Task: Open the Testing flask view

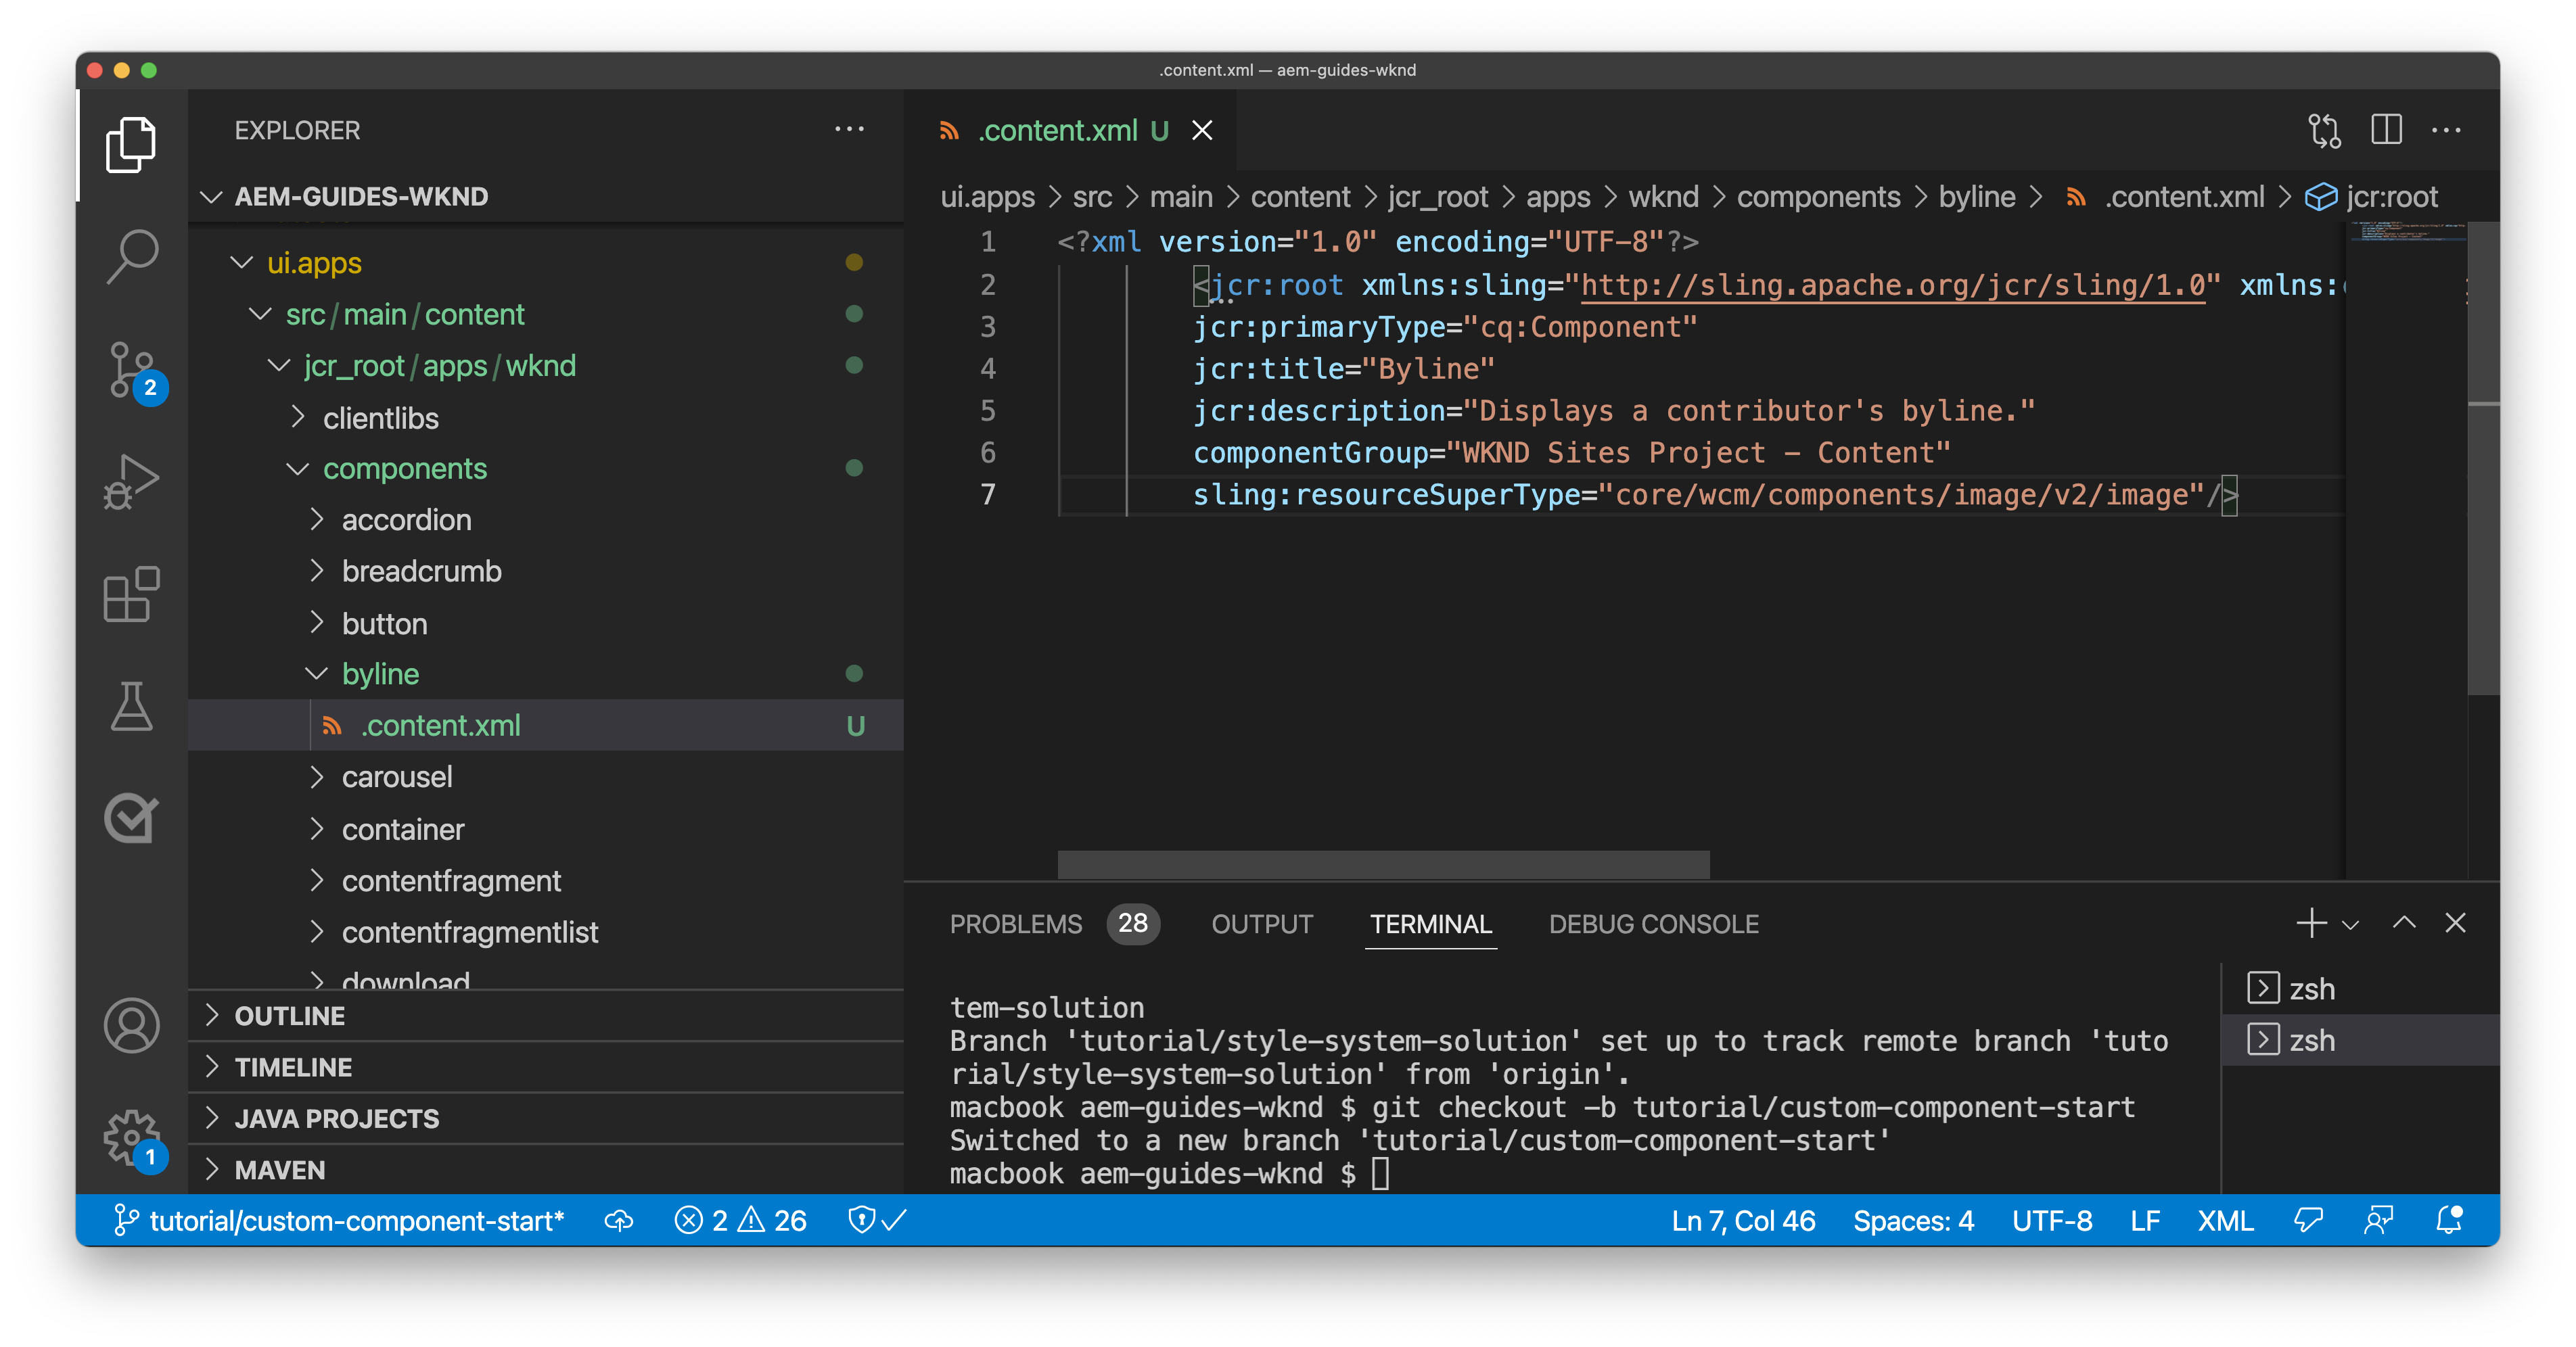Action: 131,707
